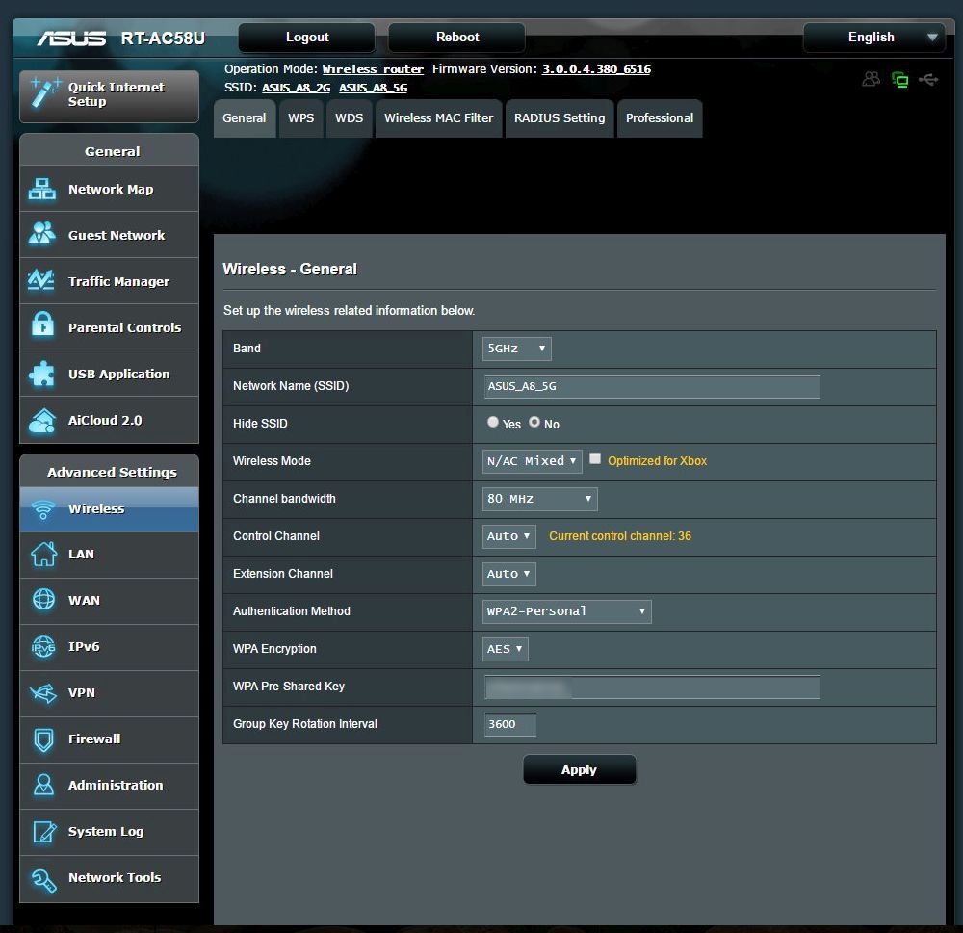Screen dimensions: 963x933
Task: Click the ASUS logo
Action: tap(71, 39)
